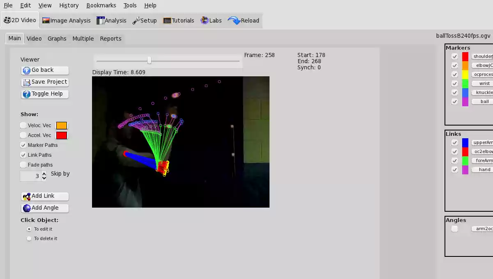Viewport: 493px width, 279px height.
Task: Switch to the Graphs tab
Action: pos(57,39)
